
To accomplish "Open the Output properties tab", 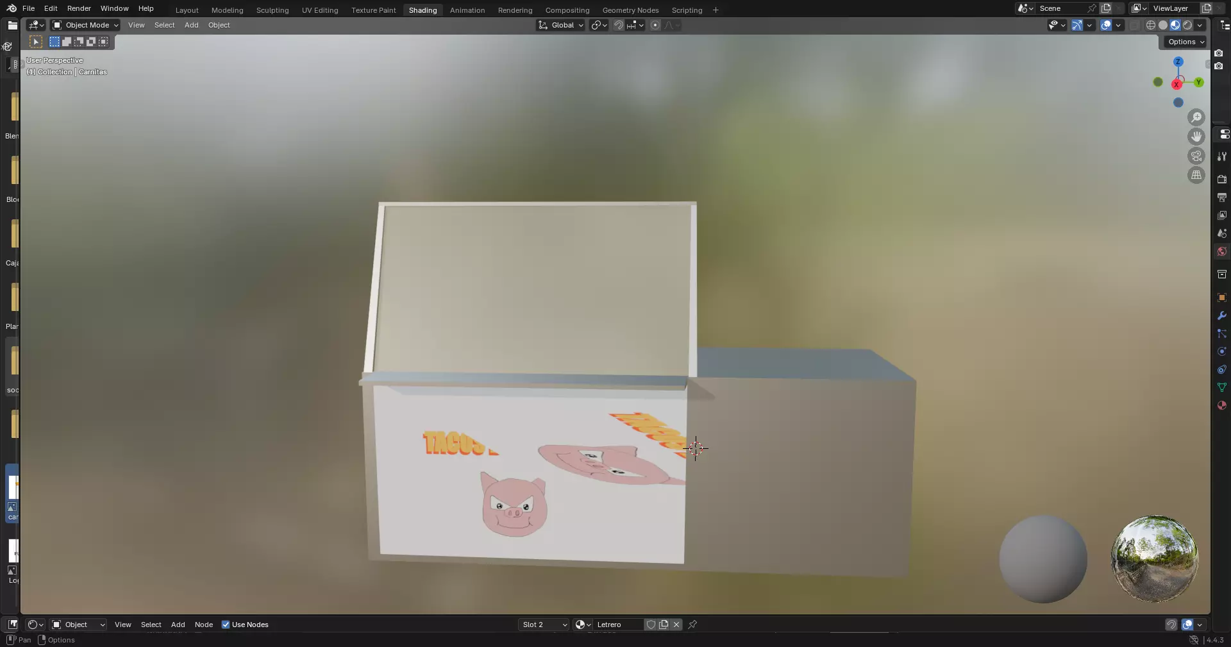I will click(x=1222, y=197).
